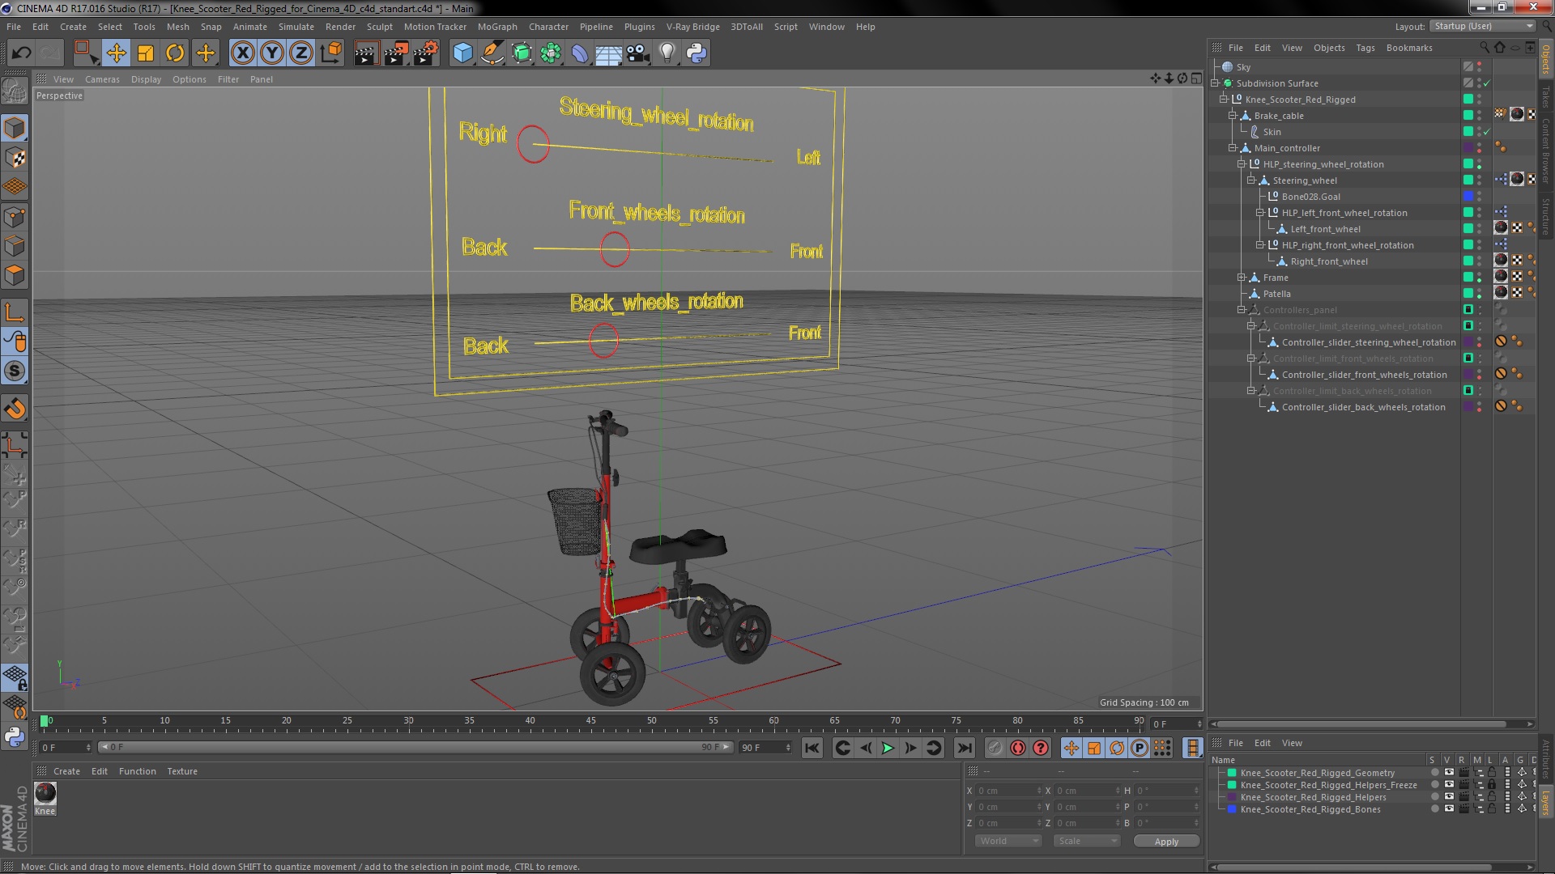Collapse Controllers_panel tree node
1555x874 pixels.
(1242, 310)
